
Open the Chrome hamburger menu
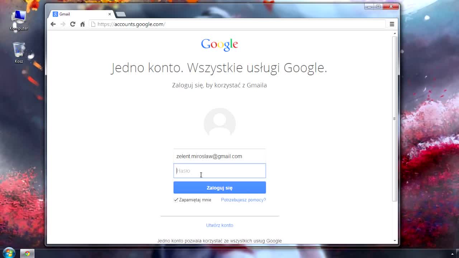392,24
